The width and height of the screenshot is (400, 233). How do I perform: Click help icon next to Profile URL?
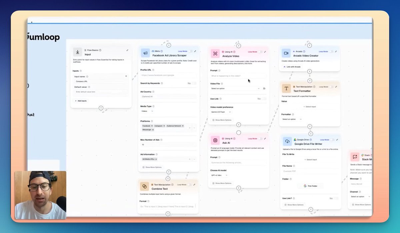pos(153,70)
